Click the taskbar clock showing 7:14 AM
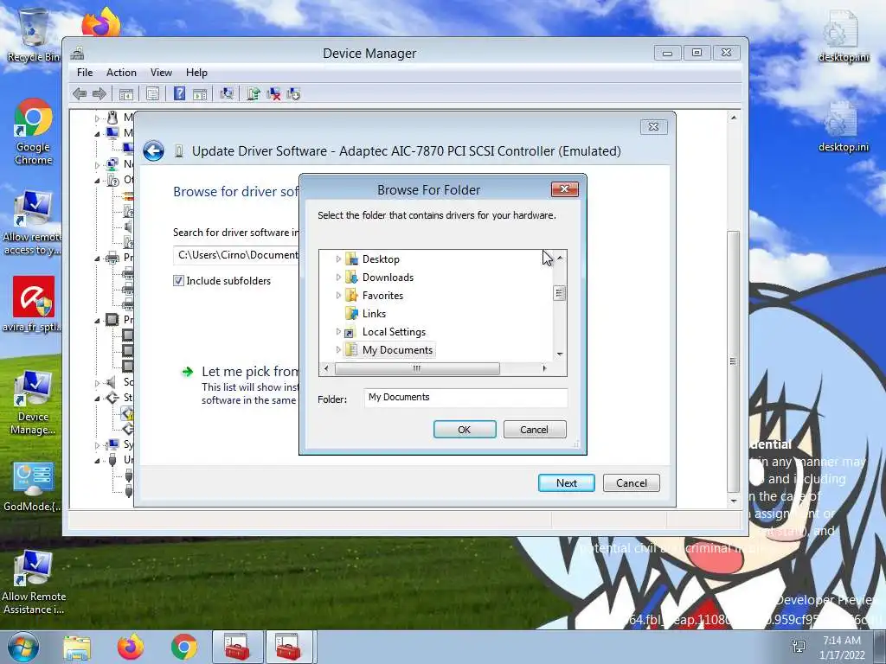This screenshot has height=664, width=886. pos(842,647)
